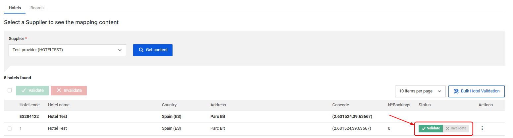Image resolution: width=513 pixels, height=138 pixels.
Task: Click the Hotel name column header
Action: point(59,105)
